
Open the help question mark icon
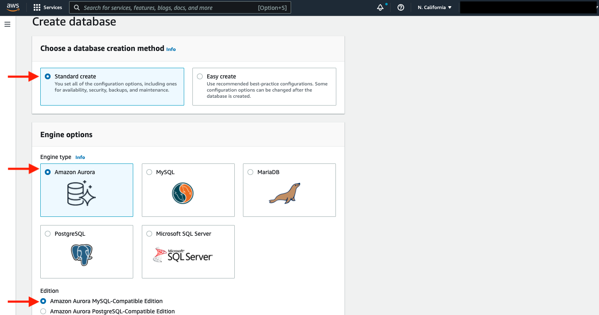401,7
